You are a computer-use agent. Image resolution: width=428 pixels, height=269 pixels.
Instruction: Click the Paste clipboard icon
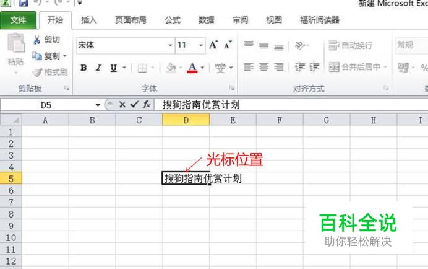click(x=15, y=43)
